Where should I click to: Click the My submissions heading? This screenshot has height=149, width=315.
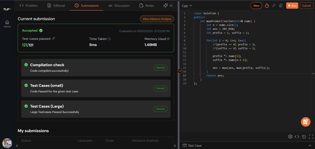[33, 131]
